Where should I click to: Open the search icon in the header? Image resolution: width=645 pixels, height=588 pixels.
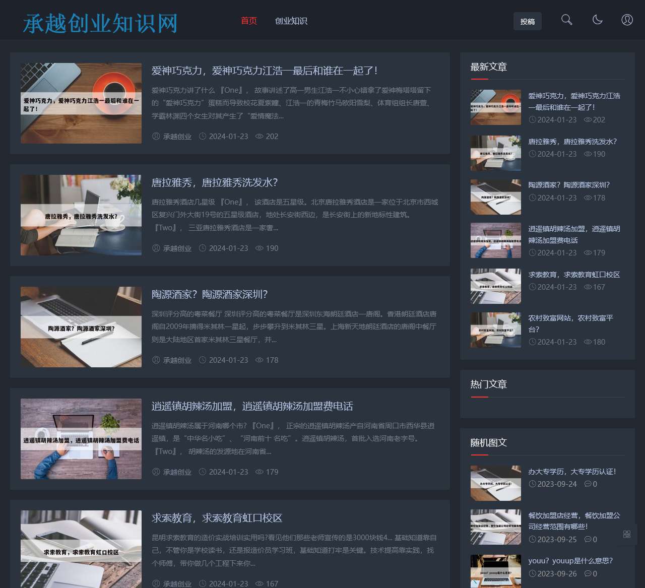(x=566, y=20)
